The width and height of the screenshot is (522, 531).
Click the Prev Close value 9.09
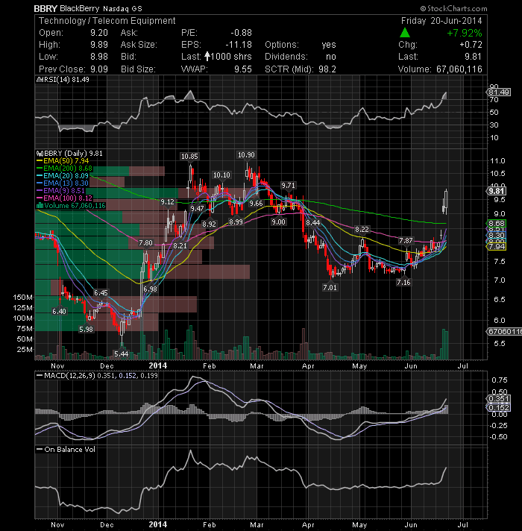(x=99, y=69)
